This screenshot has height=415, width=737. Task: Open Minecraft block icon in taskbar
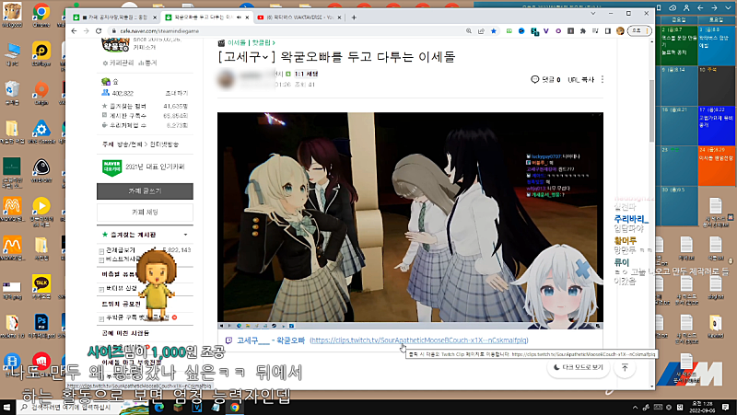[178, 408]
